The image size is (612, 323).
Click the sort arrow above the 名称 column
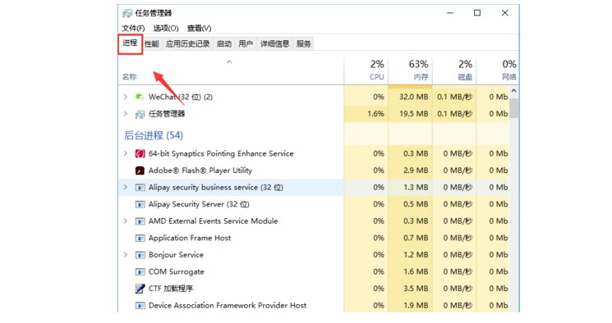coord(229,62)
